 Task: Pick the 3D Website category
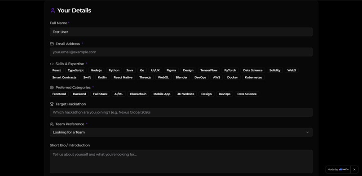(185, 94)
